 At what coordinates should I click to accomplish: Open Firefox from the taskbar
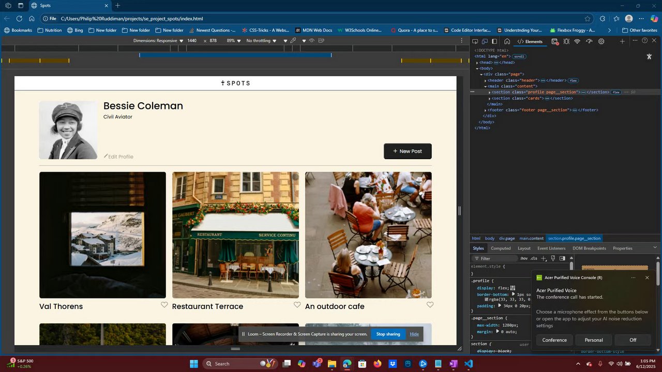coord(377,364)
